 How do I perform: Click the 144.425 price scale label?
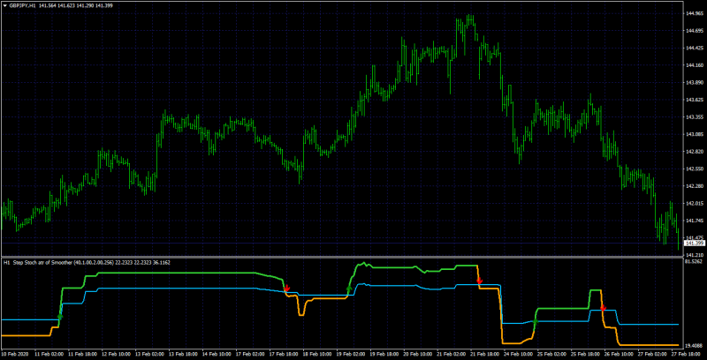click(695, 49)
